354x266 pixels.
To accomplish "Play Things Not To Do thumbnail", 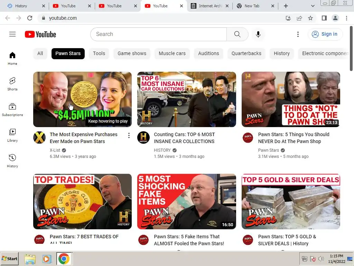I will [291, 99].
